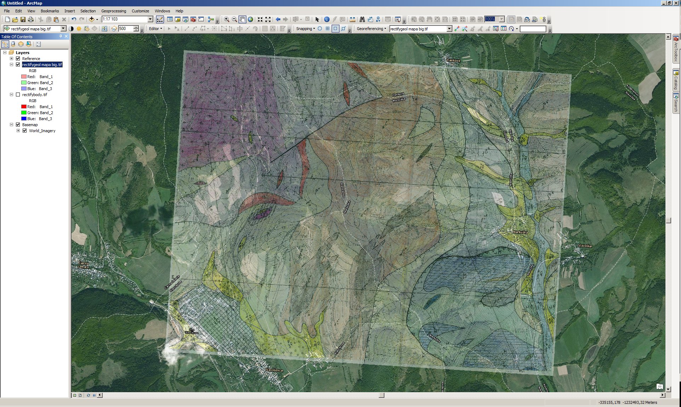This screenshot has width=681, height=407.
Task: Open georeferencing layer dropdown arrow
Action: (450, 29)
